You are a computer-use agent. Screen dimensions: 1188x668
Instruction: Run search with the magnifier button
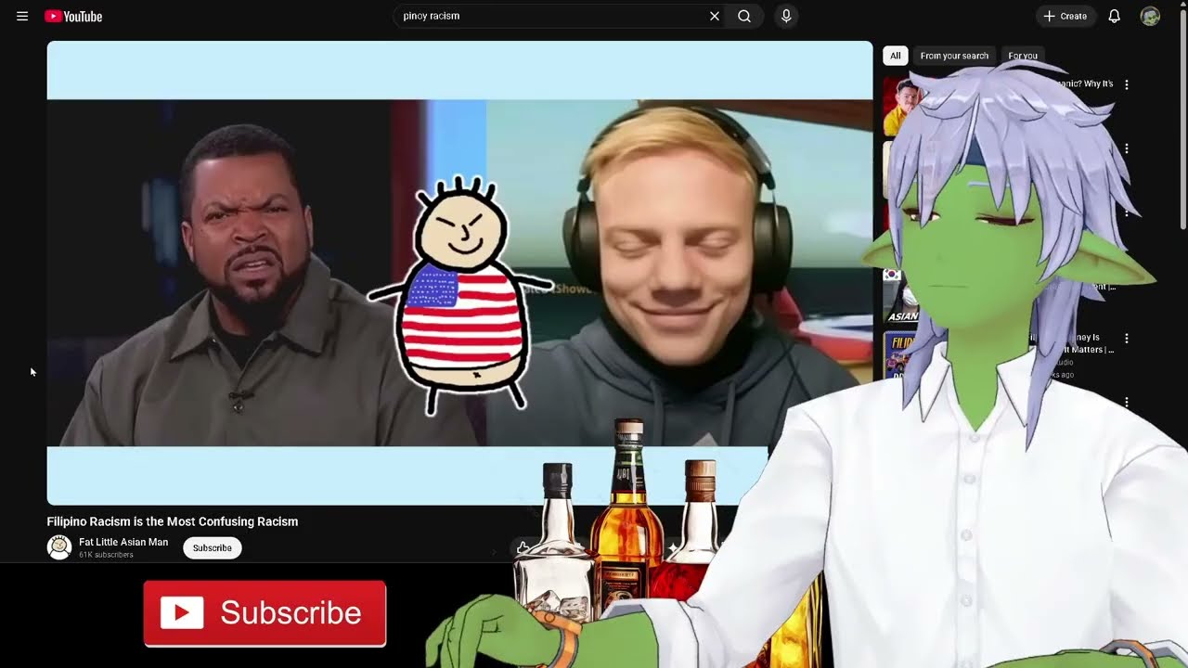(x=744, y=16)
